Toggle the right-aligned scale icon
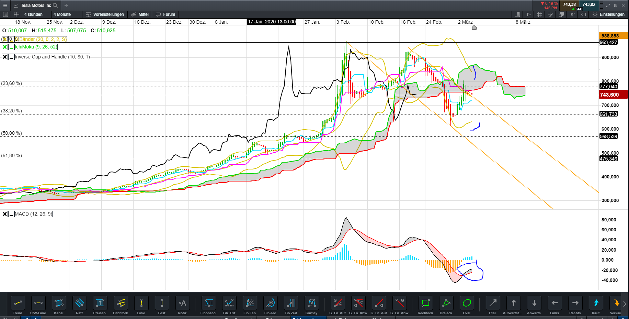 coord(518,14)
